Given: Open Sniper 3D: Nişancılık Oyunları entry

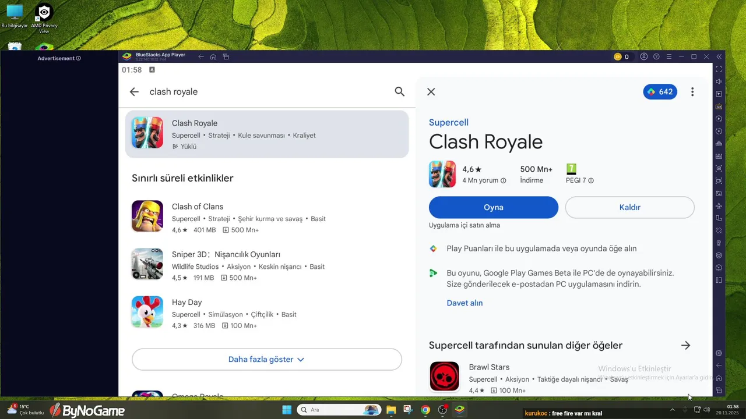Looking at the screenshot, I should tap(267, 265).
